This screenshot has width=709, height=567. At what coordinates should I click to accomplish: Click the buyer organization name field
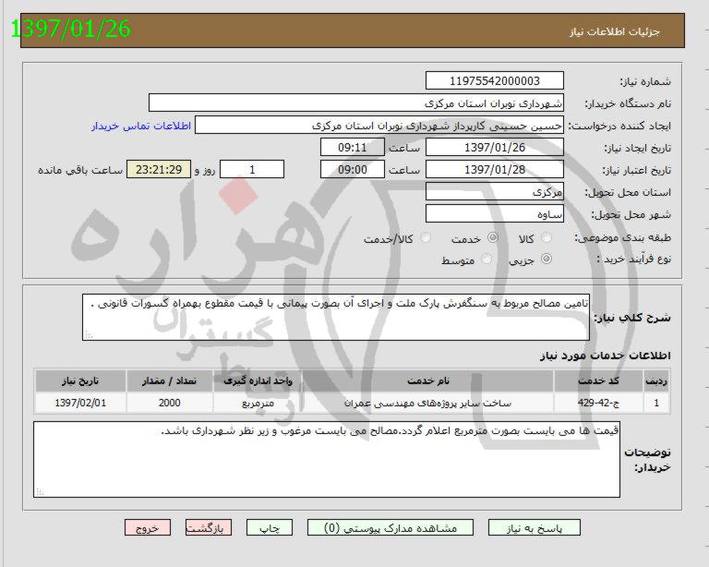pyautogui.click(x=356, y=103)
